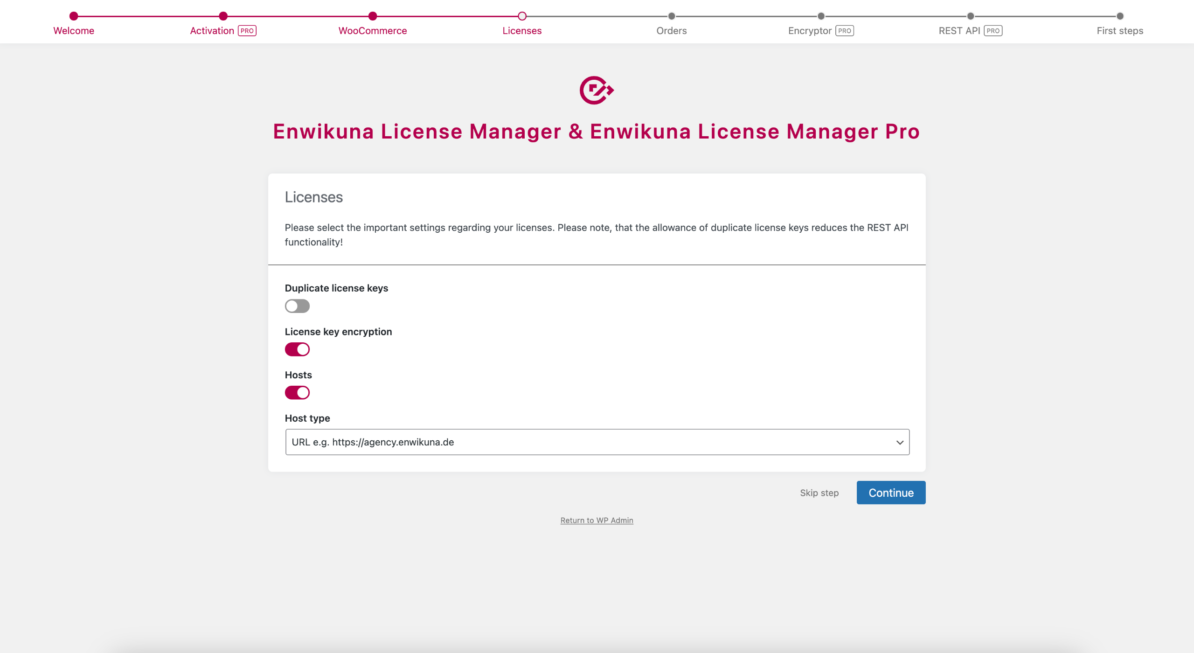The image size is (1194, 653).
Task: Click the Skip step link
Action: pyautogui.click(x=819, y=493)
